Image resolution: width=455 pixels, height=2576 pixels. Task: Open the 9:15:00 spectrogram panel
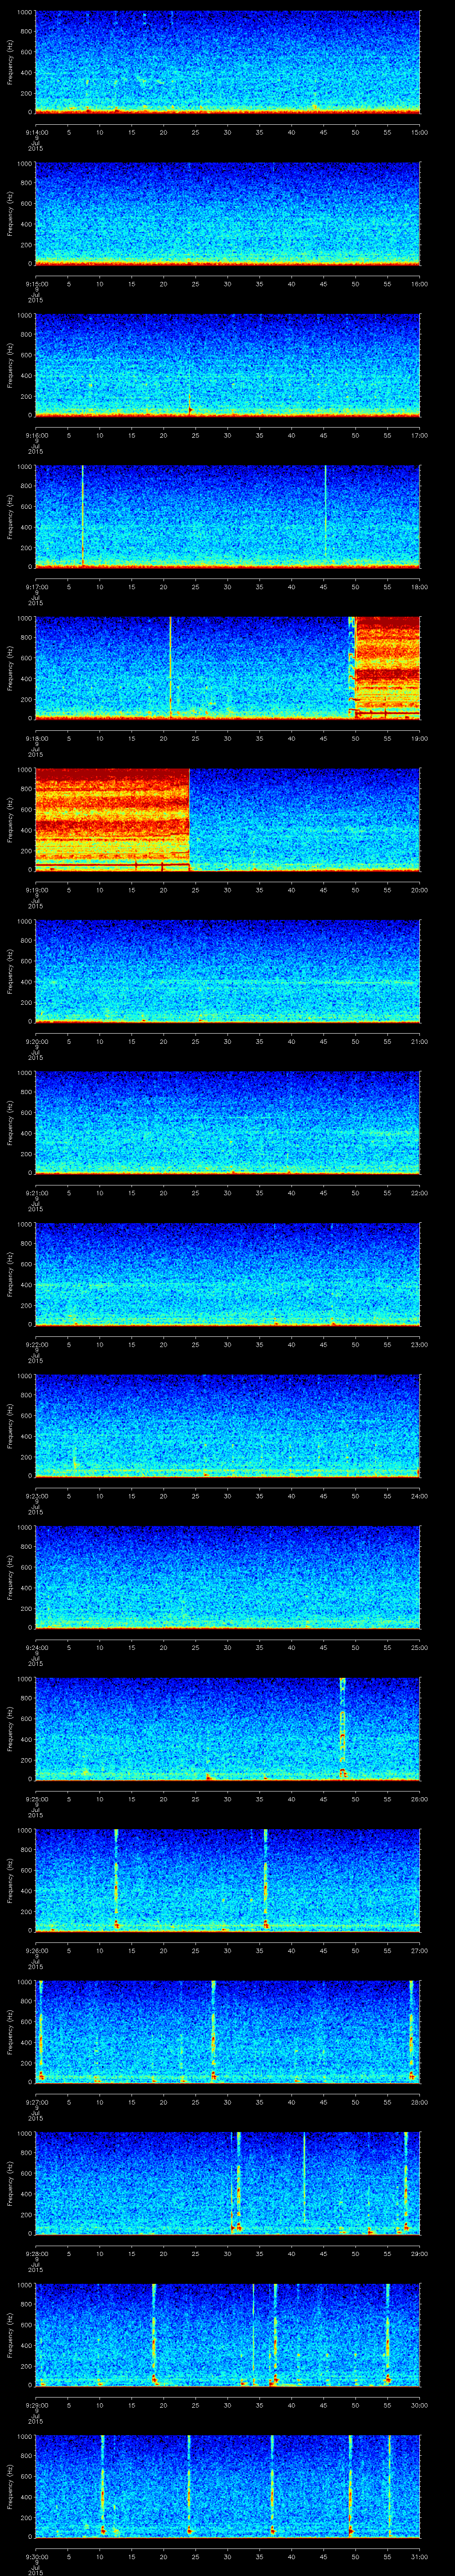click(x=227, y=213)
